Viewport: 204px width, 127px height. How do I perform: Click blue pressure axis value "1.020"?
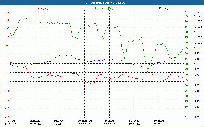(198, 21)
